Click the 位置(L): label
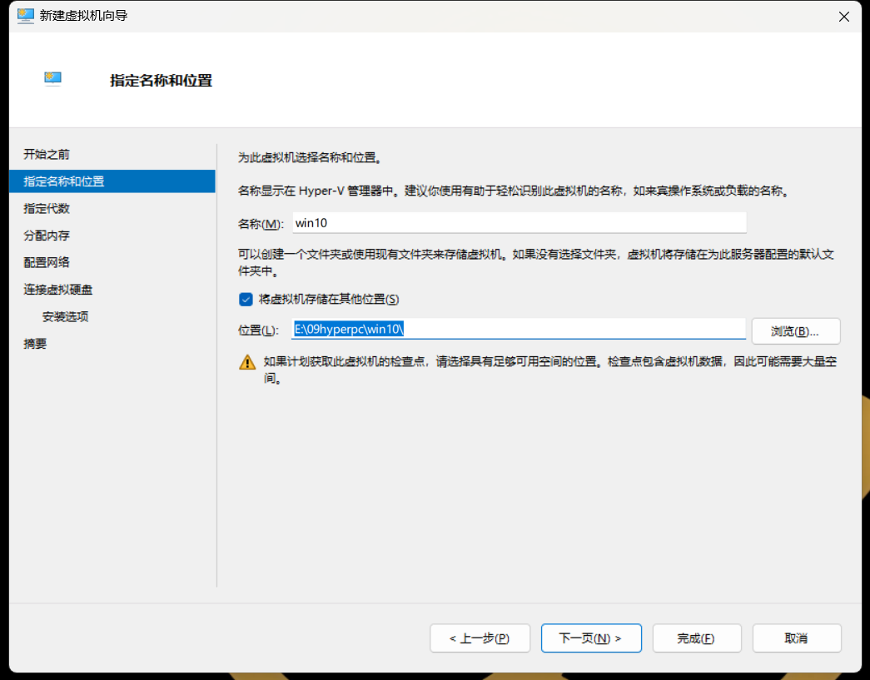 [258, 330]
